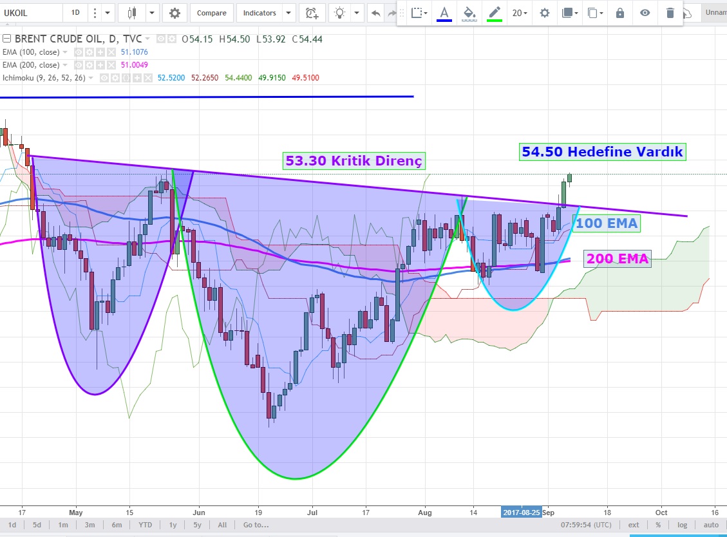The width and height of the screenshot is (727, 537).
Task: Open drawing settings gear in floating toolbar
Action: [545, 13]
